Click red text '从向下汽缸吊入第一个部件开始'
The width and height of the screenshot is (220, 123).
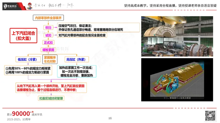pyautogui.click(x=38, y=86)
